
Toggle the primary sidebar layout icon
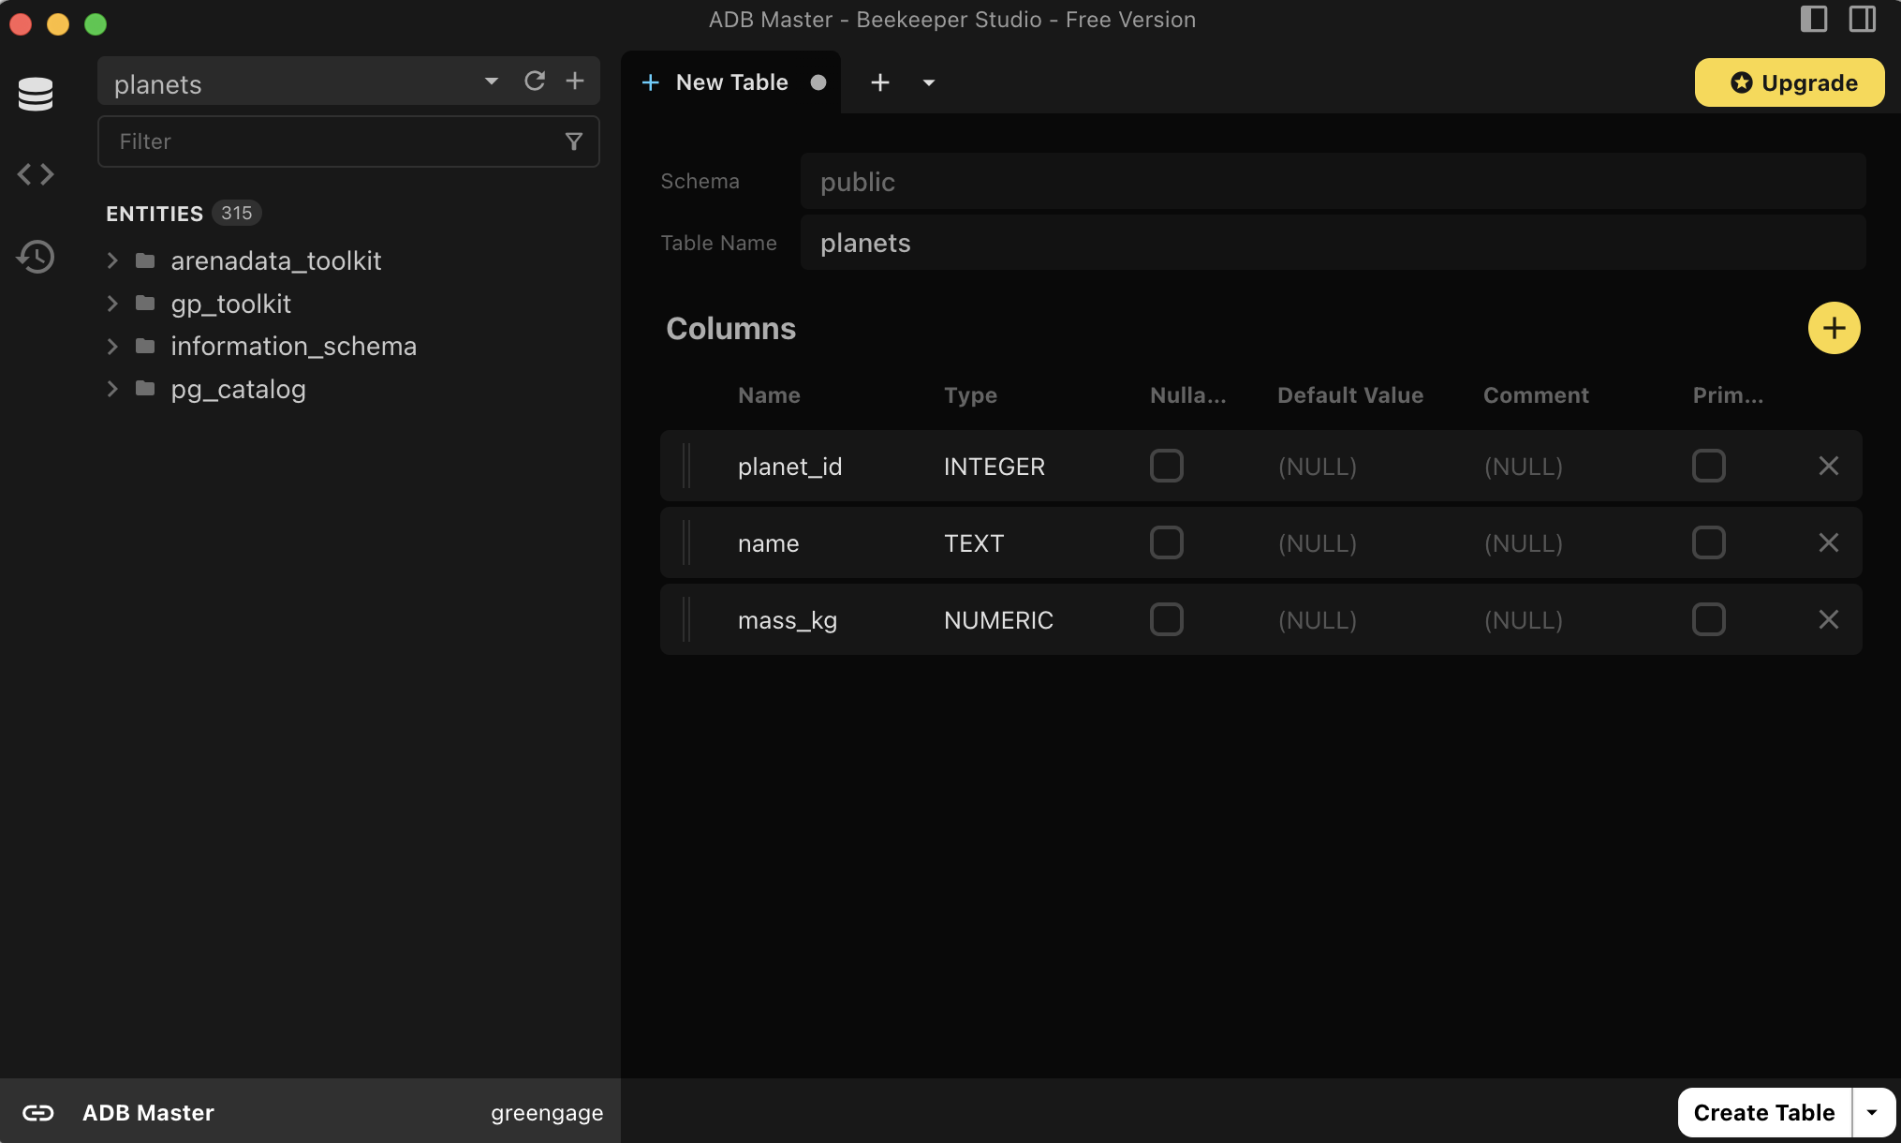coord(1814,20)
